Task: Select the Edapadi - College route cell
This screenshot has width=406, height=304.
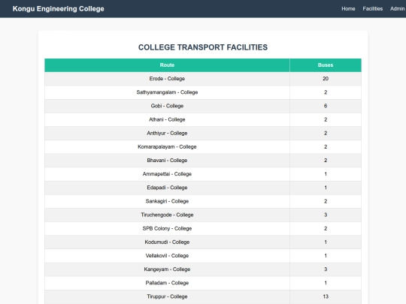Action: (x=167, y=188)
